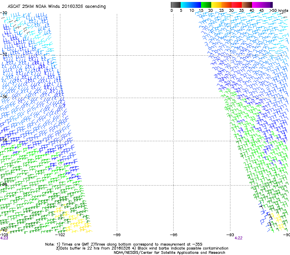Click the title text 'ASCAT 25KM NOAA Winds 20160326 ascending'
The width and height of the screenshot is (290, 255).
[x=56, y=7]
